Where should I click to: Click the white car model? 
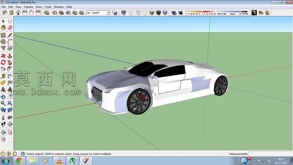(157, 87)
